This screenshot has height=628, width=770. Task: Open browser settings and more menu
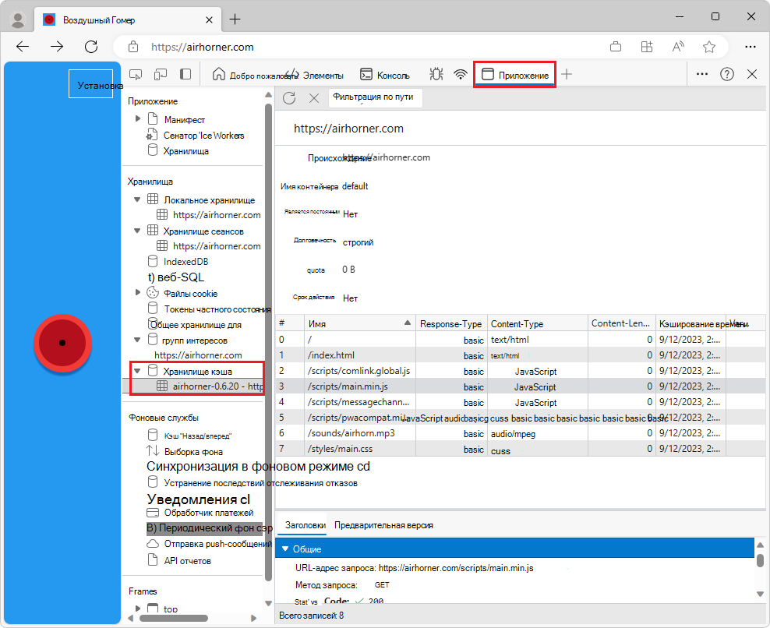coord(751,47)
